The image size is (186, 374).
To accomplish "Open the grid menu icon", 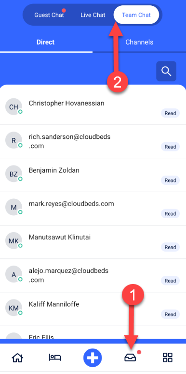I will tap(168, 358).
